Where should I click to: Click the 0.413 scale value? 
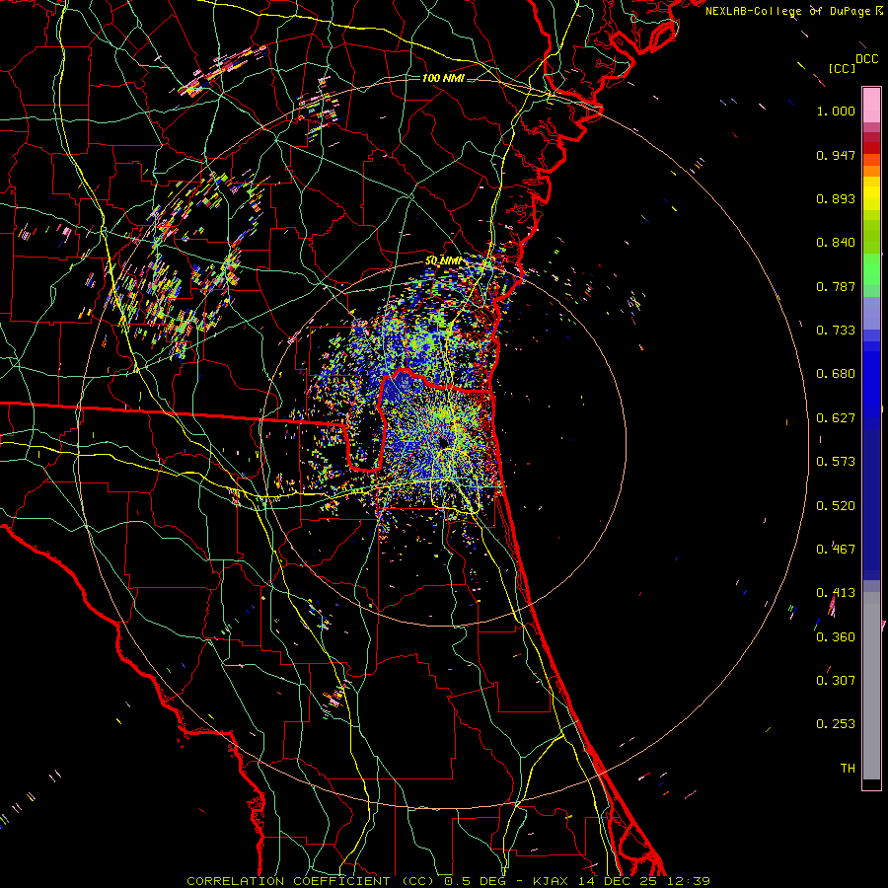(836, 593)
